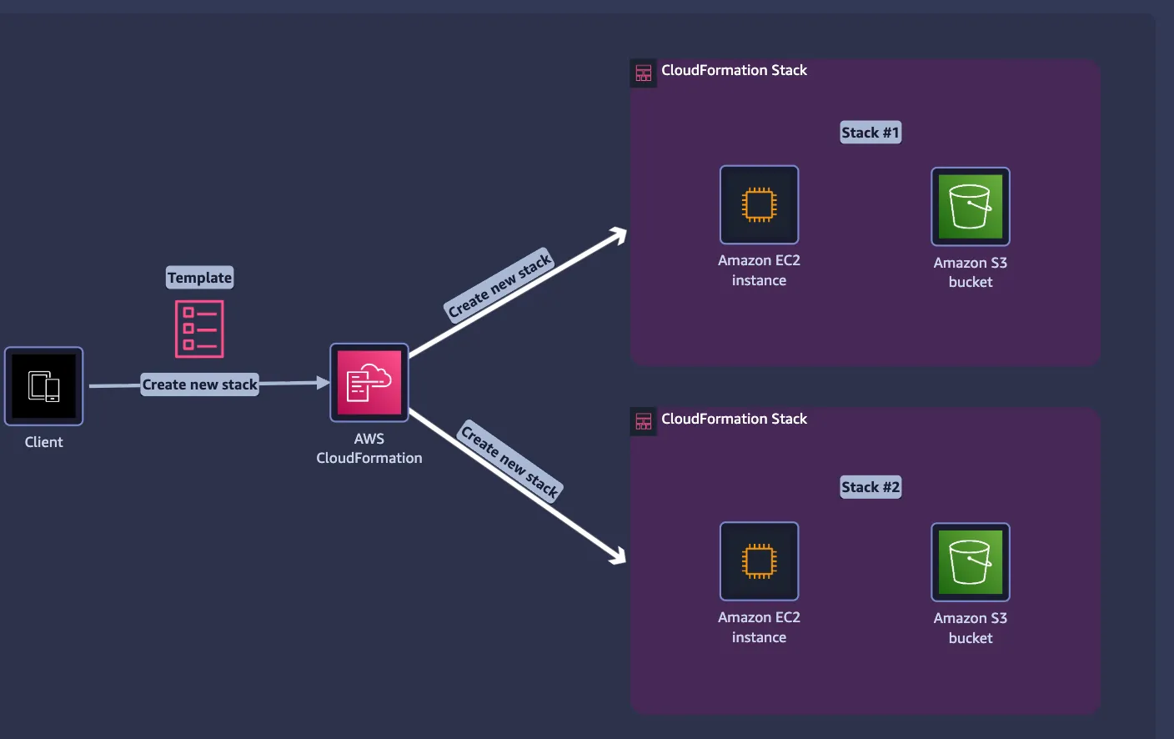The width and height of the screenshot is (1174, 739).
Task: Click the "Stack #1" label badge
Action: tap(870, 133)
